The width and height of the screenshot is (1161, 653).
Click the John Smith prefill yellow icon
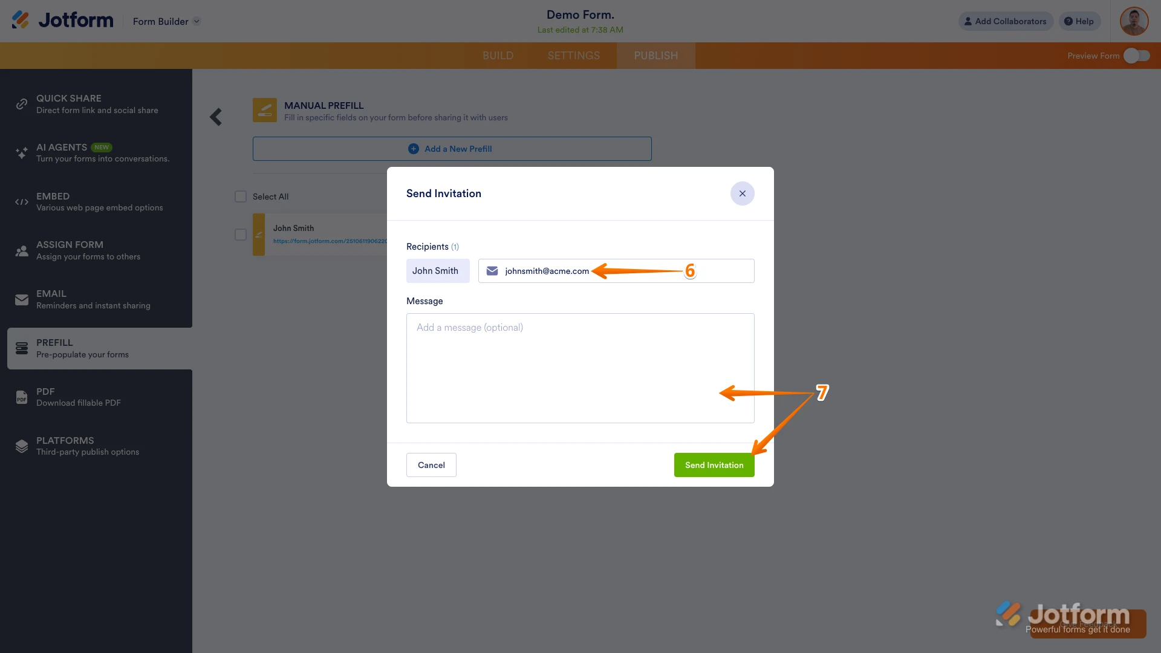(259, 235)
